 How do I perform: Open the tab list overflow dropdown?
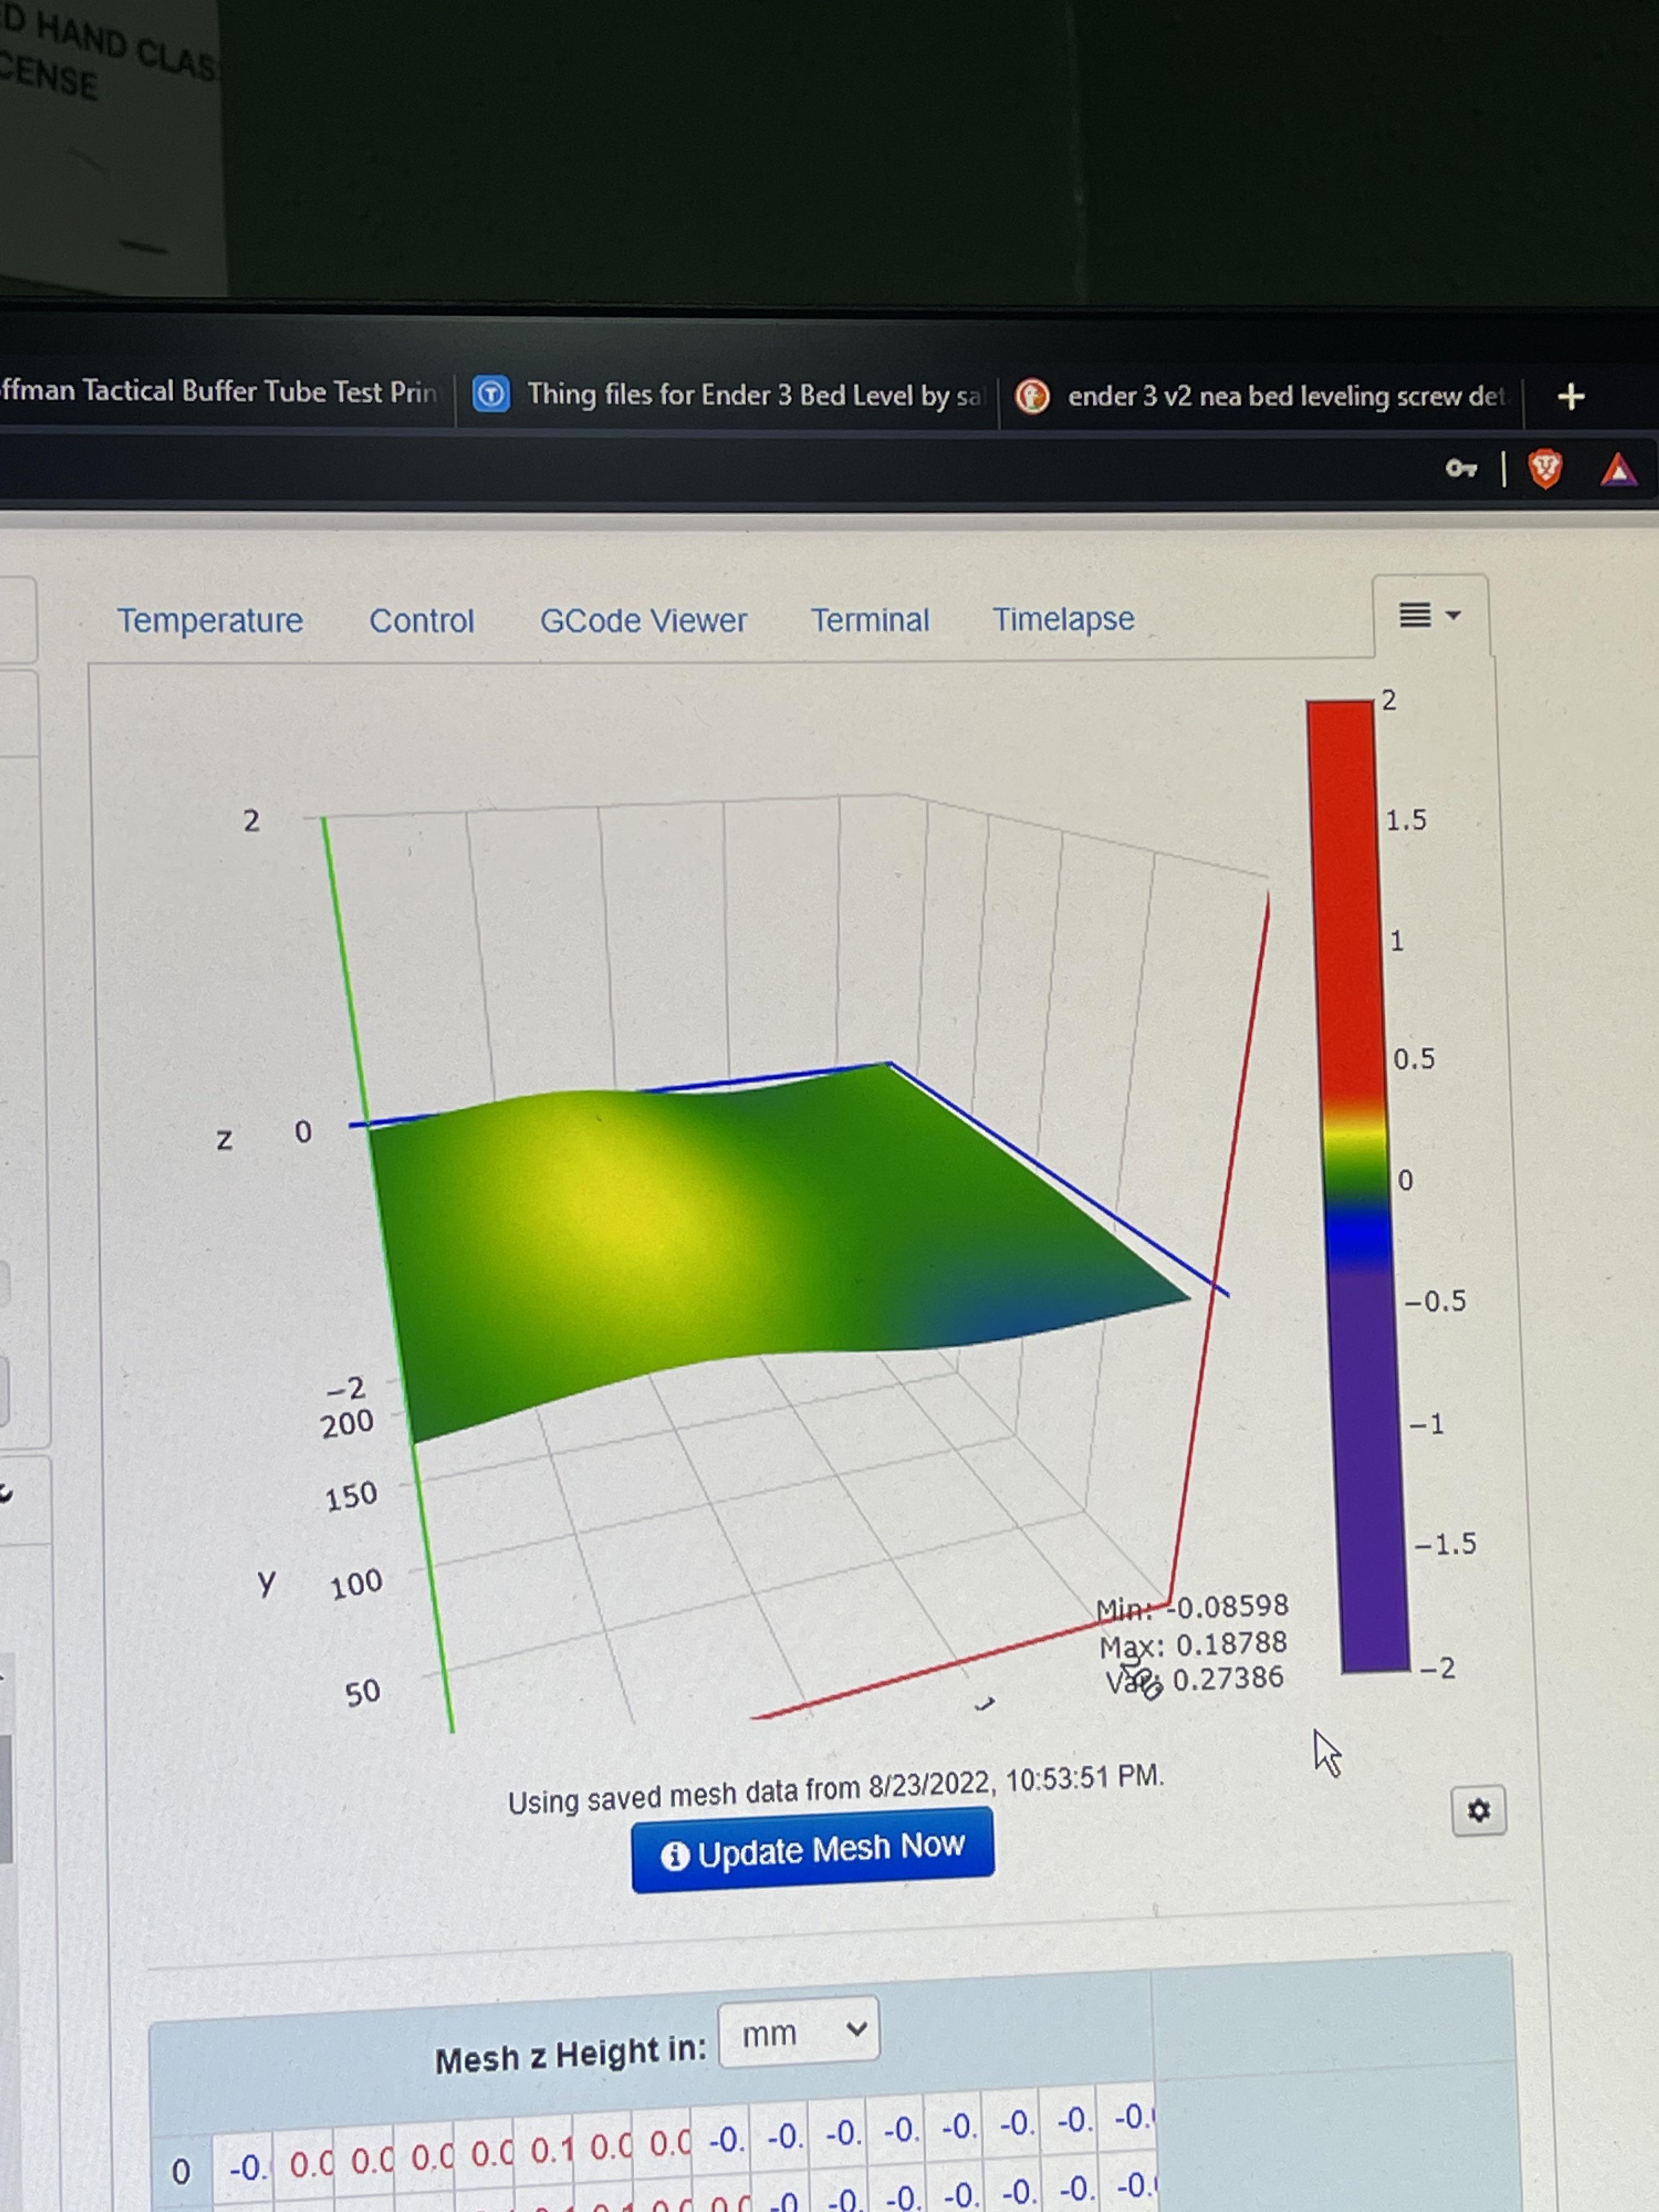(x=1429, y=615)
